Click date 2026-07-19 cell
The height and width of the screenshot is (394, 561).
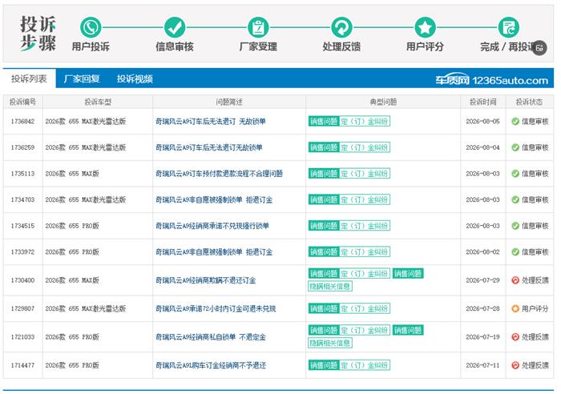pyautogui.click(x=482, y=337)
